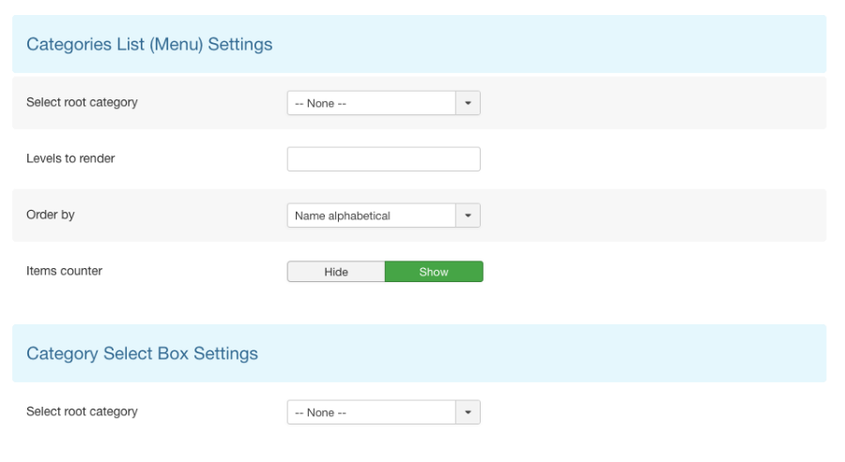845x462 pixels.
Task: Select the green Show button
Action: click(x=434, y=272)
